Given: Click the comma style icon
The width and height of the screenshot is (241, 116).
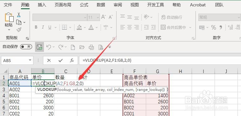Looking at the screenshot, I should tap(221, 27).
